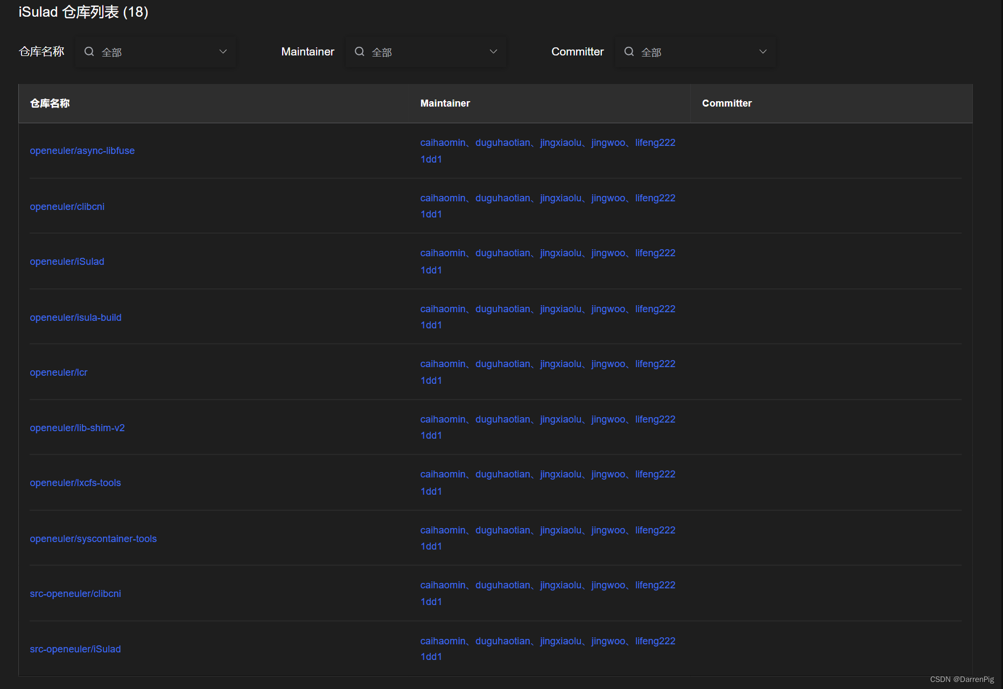The height and width of the screenshot is (689, 1003).
Task: Click 1dd1 in lib-shim-v2 row
Action: [x=431, y=435]
